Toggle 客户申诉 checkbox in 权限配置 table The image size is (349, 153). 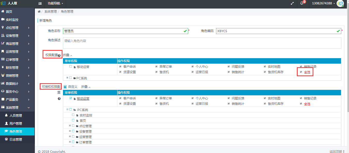tap(120, 66)
